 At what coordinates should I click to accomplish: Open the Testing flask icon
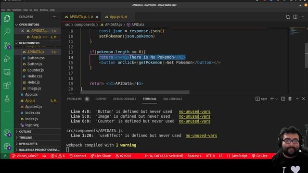click(7, 99)
